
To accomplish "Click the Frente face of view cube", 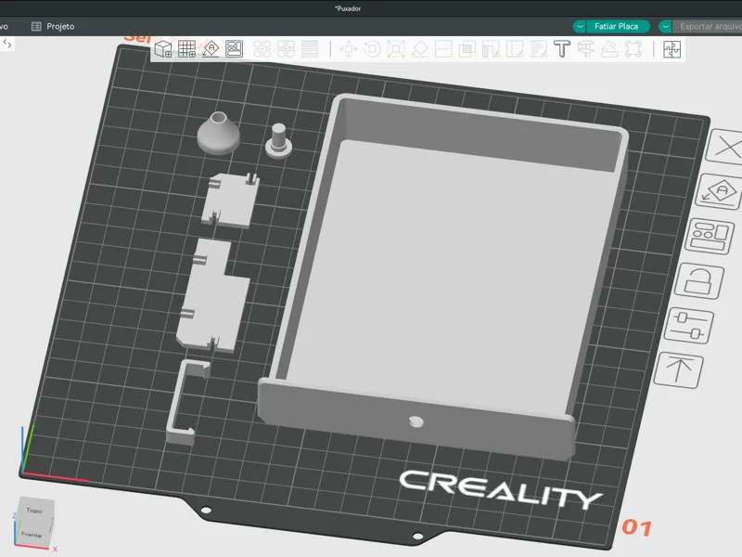I will point(32,535).
